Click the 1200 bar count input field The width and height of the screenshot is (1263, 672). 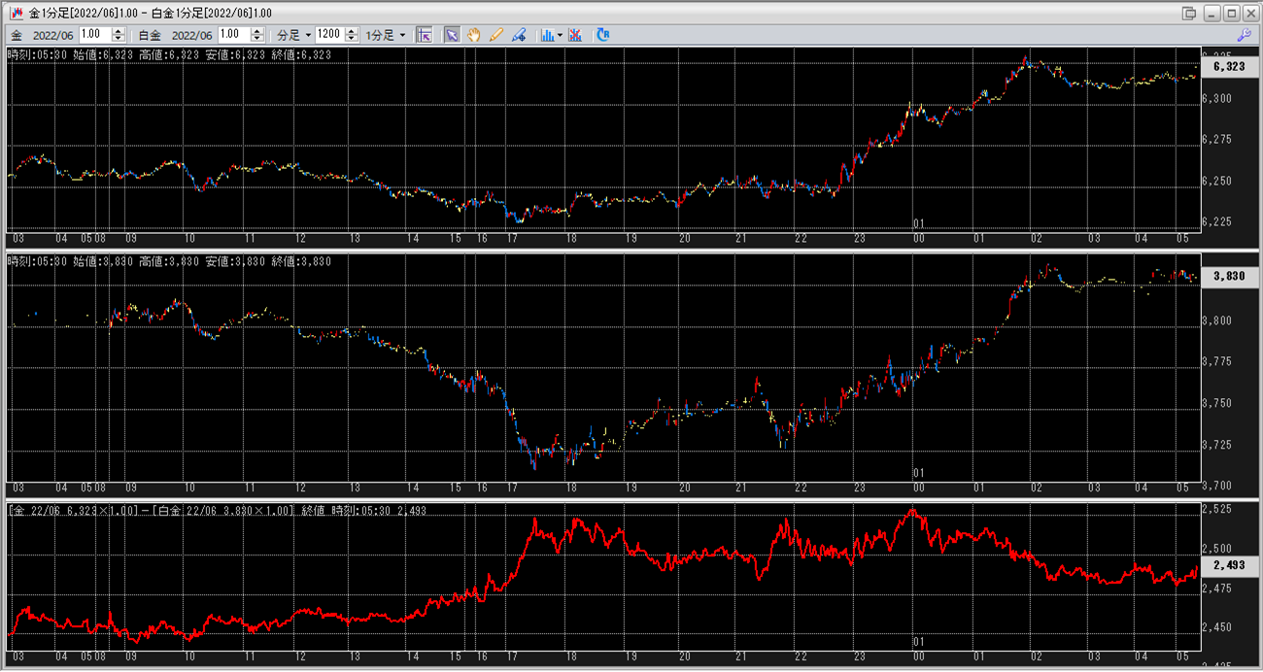pyautogui.click(x=328, y=35)
